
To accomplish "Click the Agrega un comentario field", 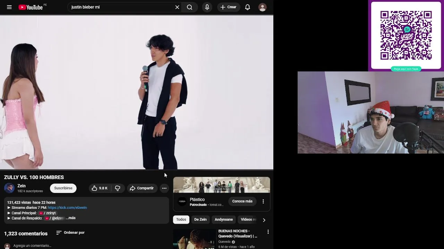I will pos(32,246).
